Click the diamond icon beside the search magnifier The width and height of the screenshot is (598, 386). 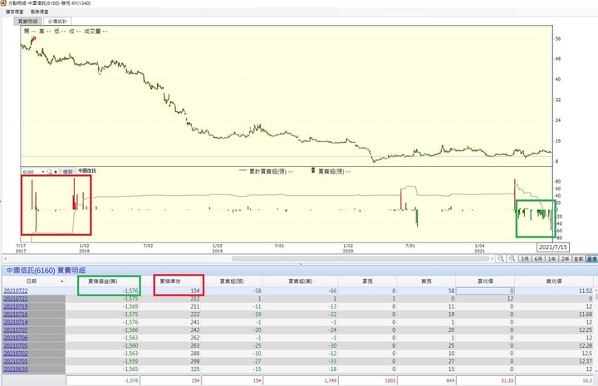point(56,172)
